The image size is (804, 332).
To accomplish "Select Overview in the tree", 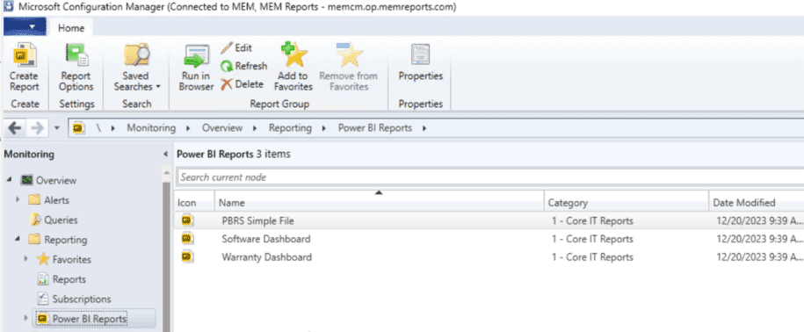I will (x=48, y=180).
